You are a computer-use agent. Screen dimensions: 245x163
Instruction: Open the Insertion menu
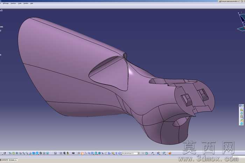[x=13, y=3]
